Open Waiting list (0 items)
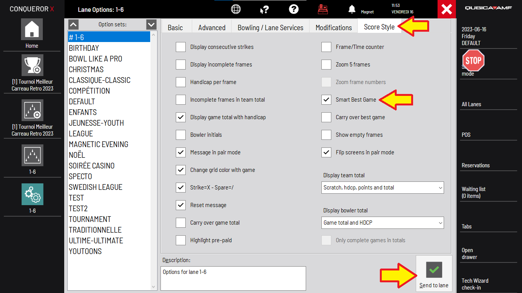Image resolution: width=522 pixels, height=293 pixels. (x=489, y=193)
